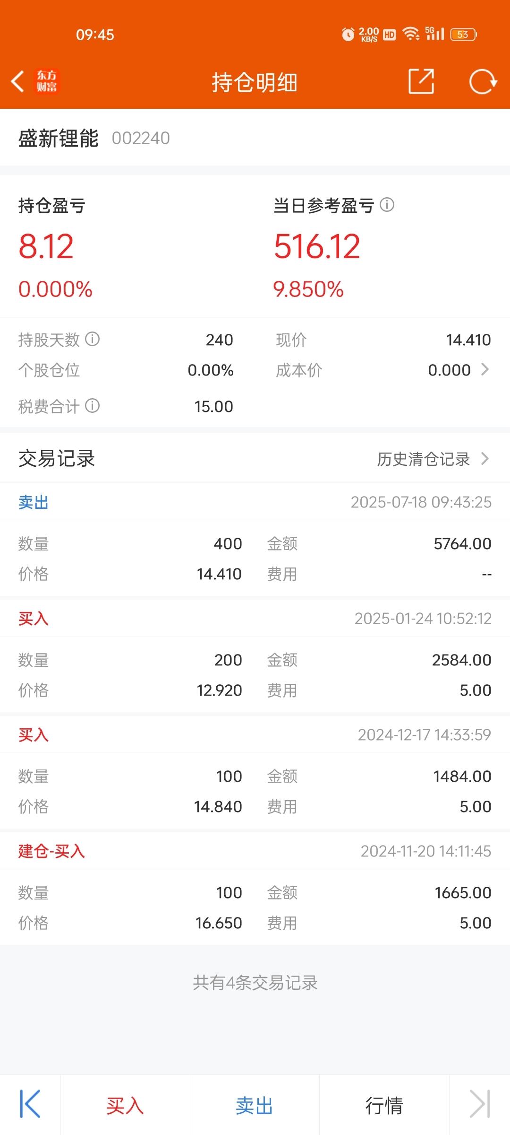Tap info icon beside 税费合计
Image resolution: width=510 pixels, height=1135 pixels.
pyautogui.click(x=92, y=406)
